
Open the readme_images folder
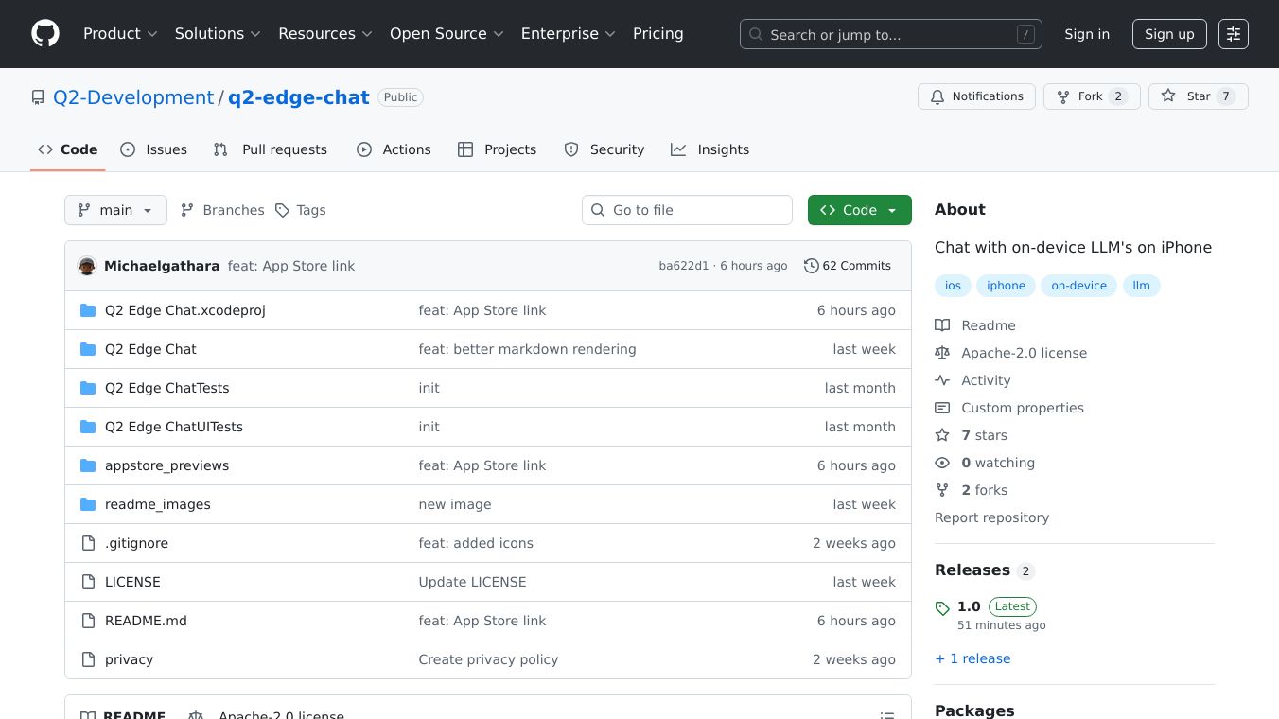[x=157, y=504]
